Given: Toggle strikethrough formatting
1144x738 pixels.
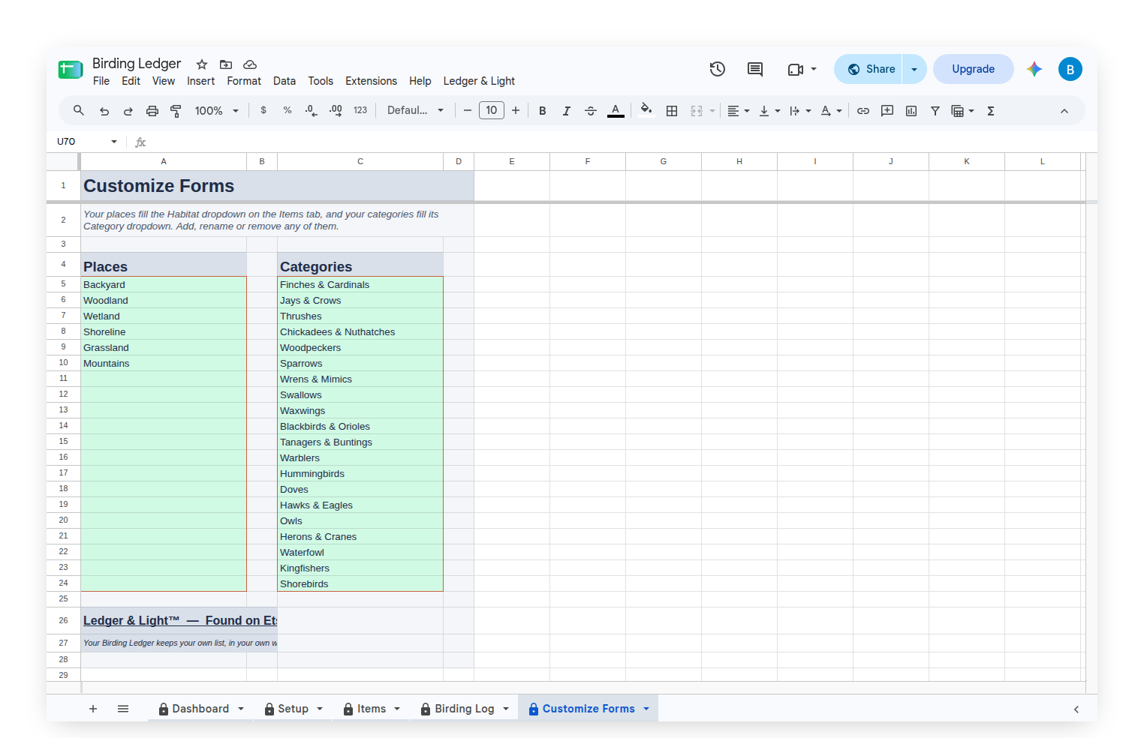Looking at the screenshot, I should click(591, 111).
